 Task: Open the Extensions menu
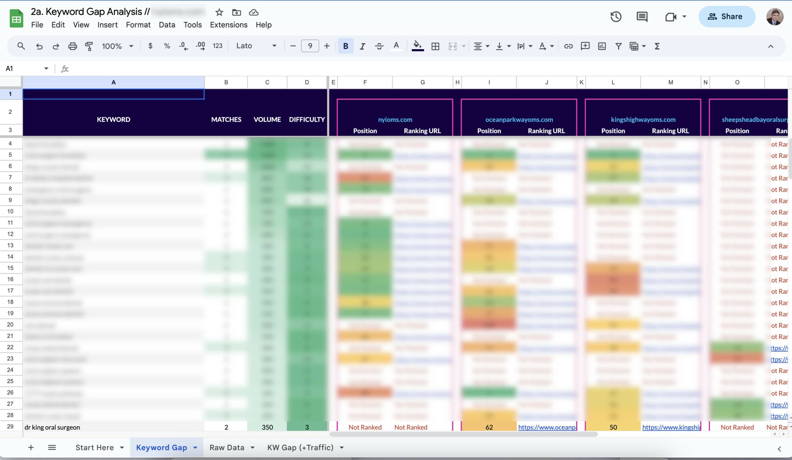pos(229,25)
